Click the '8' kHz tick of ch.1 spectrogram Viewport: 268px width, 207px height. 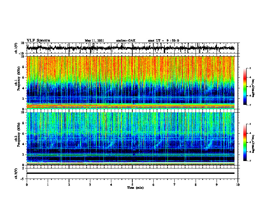[x=23, y=67]
